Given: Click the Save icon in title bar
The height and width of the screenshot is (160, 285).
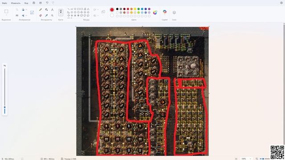Looking at the screenshot, I should (34, 3).
